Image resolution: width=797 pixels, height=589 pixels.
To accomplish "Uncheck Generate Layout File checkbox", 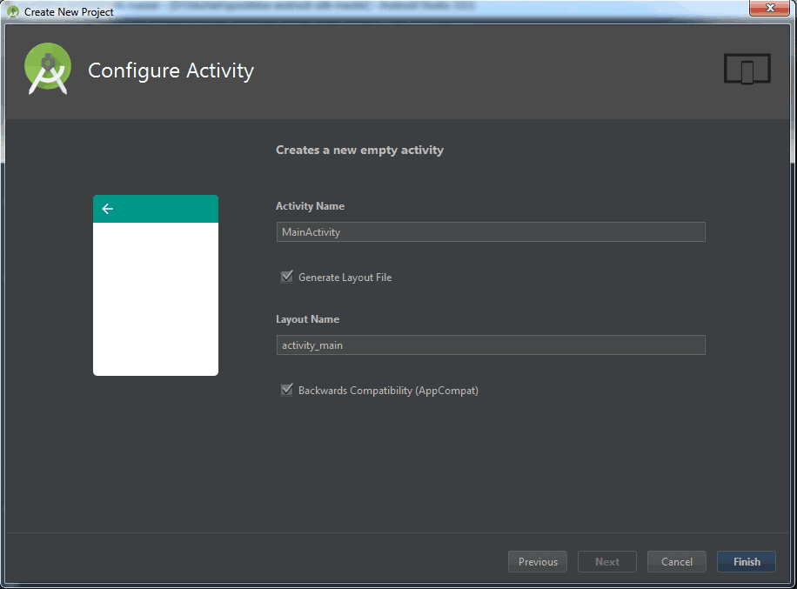I will (286, 277).
